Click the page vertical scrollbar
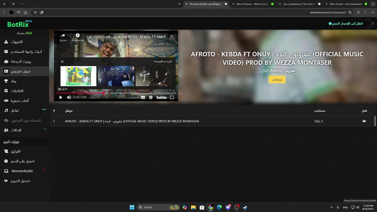 coord(375,121)
